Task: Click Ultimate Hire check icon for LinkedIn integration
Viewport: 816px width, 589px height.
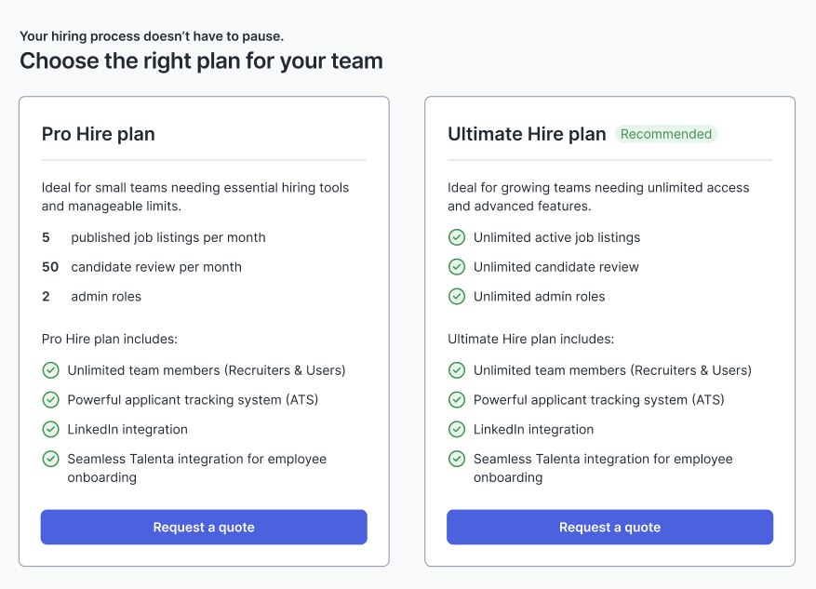Action: pos(457,430)
